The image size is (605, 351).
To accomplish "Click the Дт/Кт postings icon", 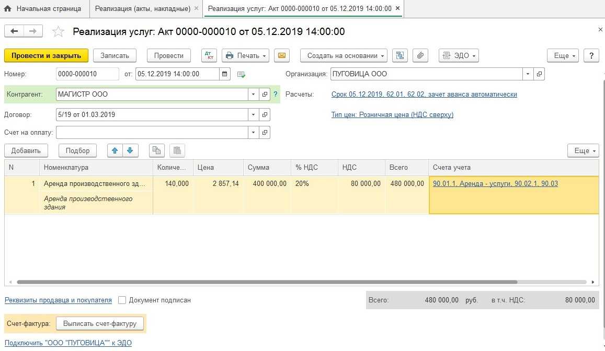I will click(x=209, y=55).
